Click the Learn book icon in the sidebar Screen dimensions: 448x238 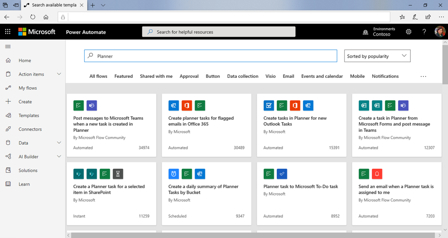pyautogui.click(x=8, y=184)
